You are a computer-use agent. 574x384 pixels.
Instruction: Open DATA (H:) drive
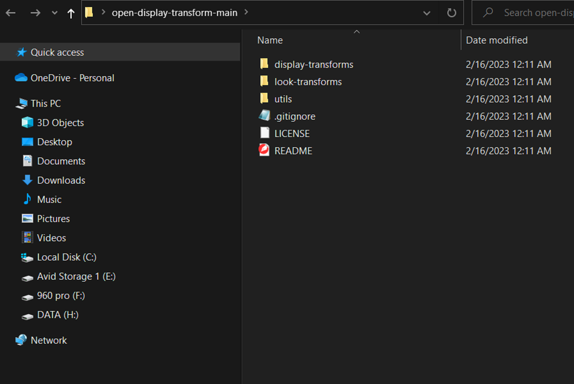pos(58,315)
